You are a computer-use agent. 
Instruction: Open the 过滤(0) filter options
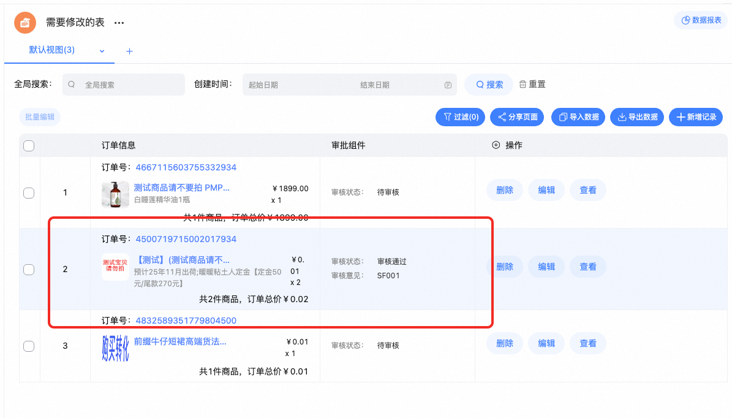[461, 117]
